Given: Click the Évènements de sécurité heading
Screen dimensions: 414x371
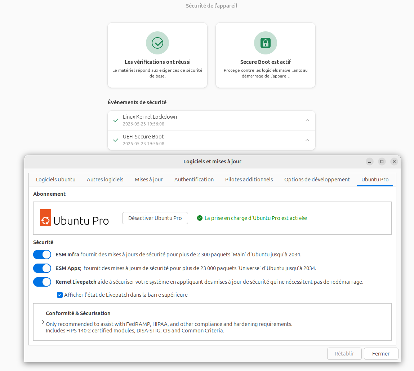Looking at the screenshot, I should 137,102.
